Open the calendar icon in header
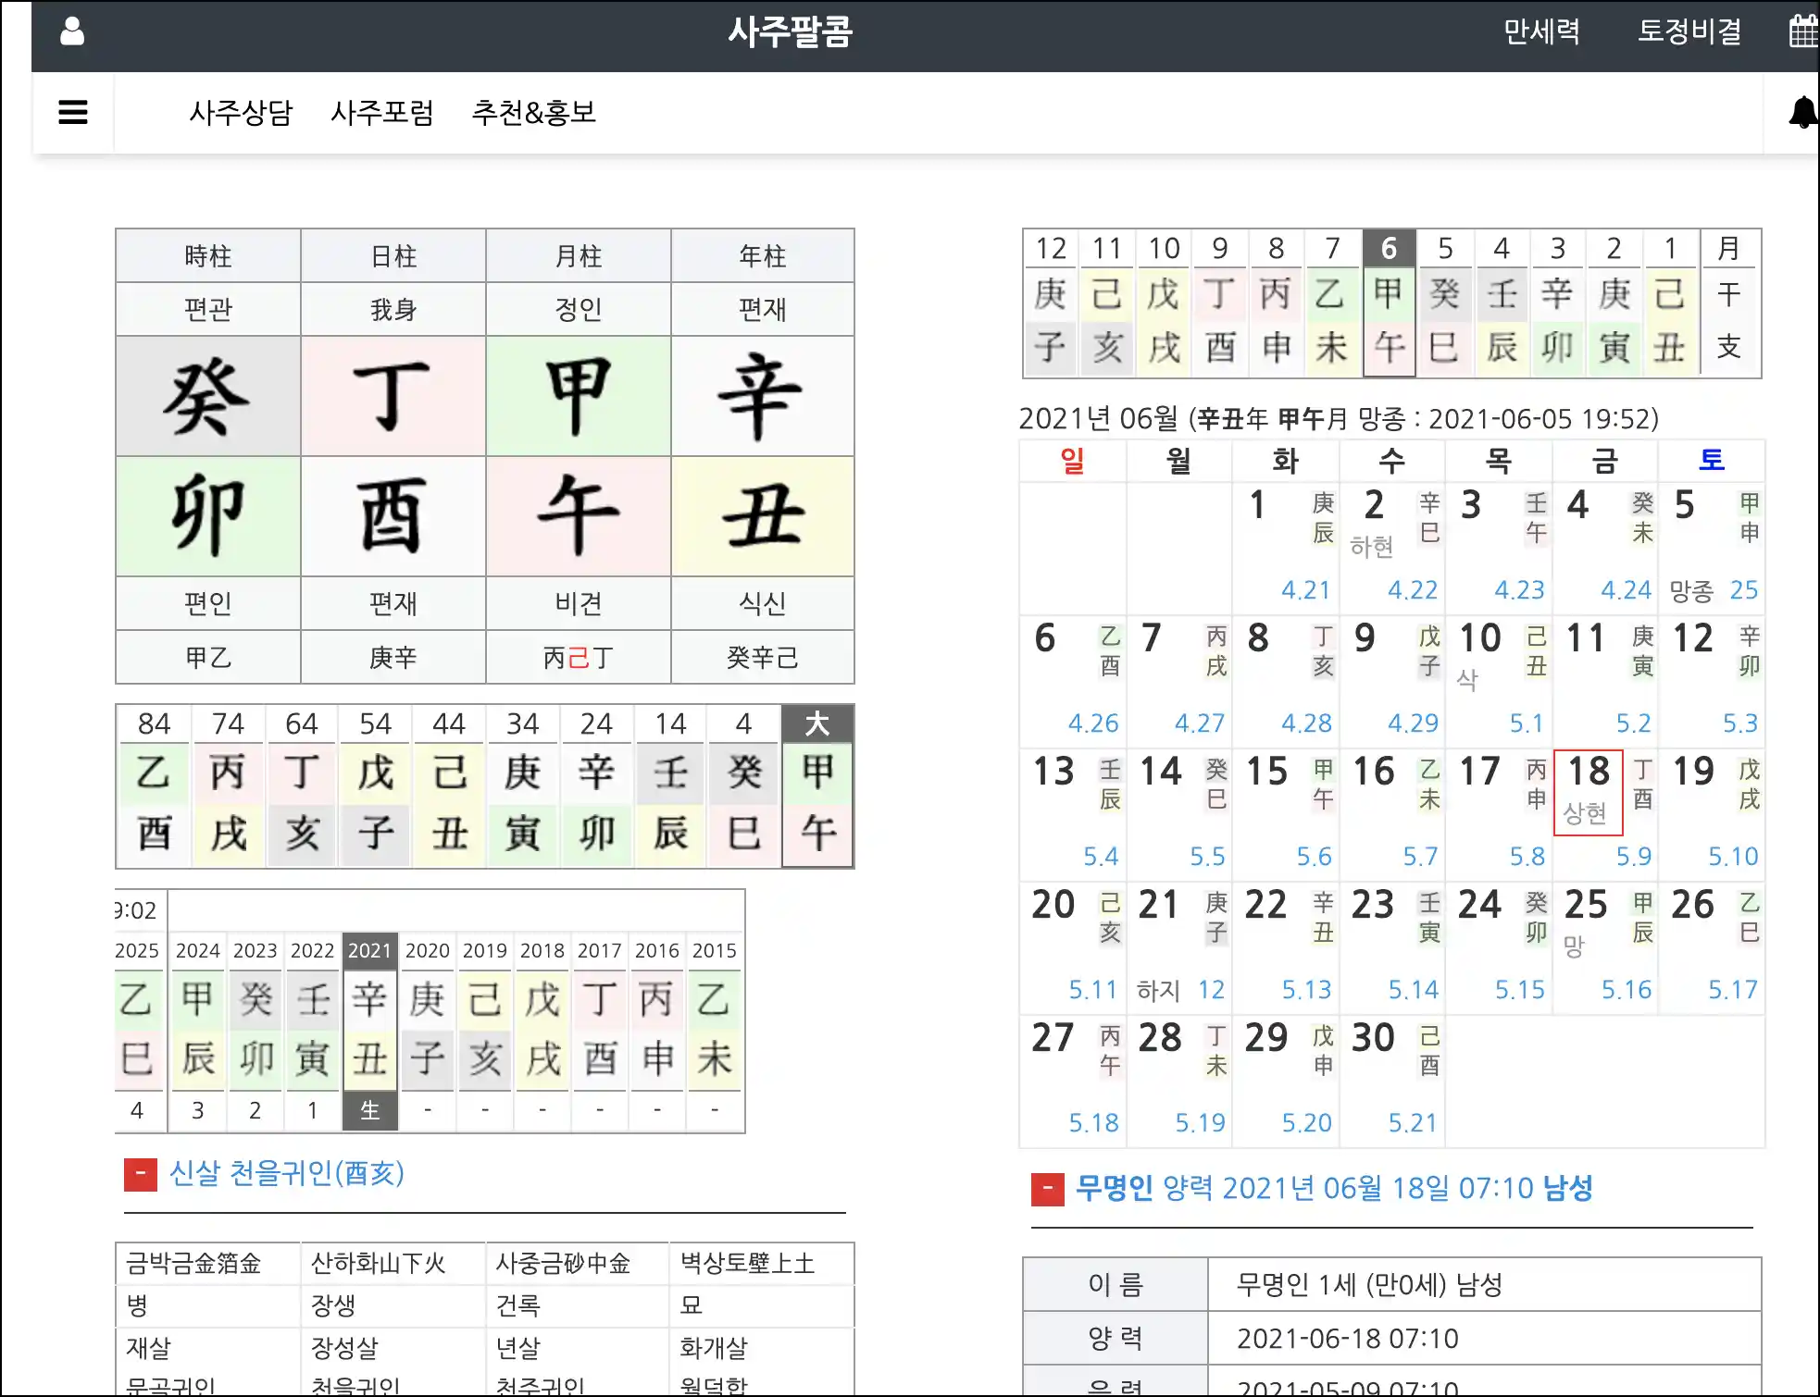 click(x=1803, y=31)
